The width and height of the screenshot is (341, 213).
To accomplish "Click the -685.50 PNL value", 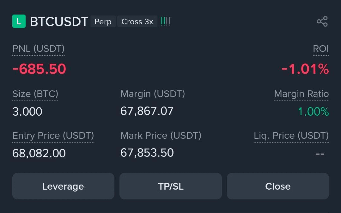I will click(x=39, y=69).
